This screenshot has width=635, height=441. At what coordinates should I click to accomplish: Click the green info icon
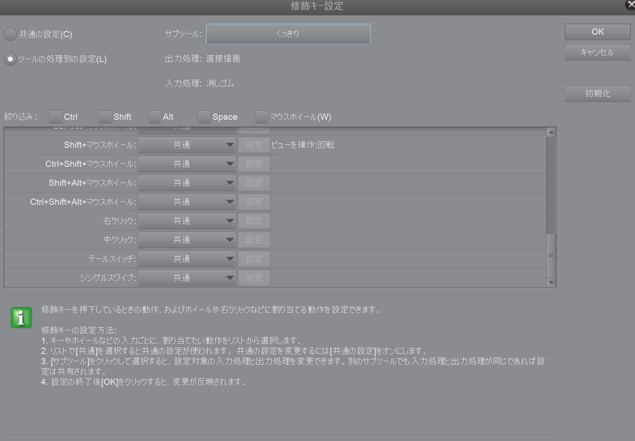(21, 318)
